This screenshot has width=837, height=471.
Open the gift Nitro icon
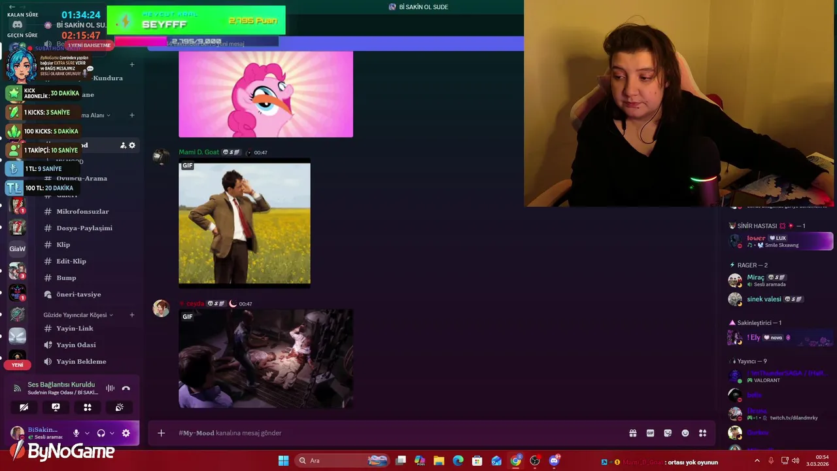633,433
